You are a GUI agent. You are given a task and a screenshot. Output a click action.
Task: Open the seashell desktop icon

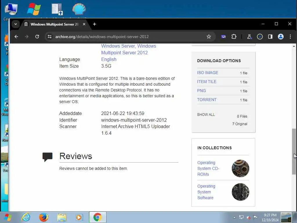pos(79,10)
